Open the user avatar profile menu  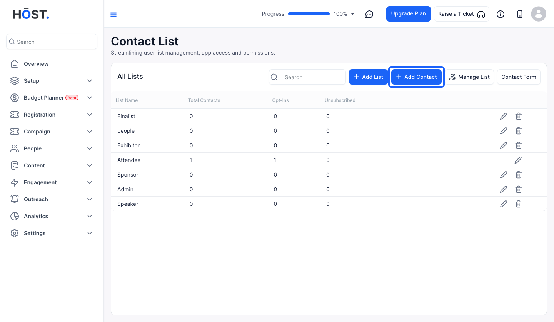point(539,14)
